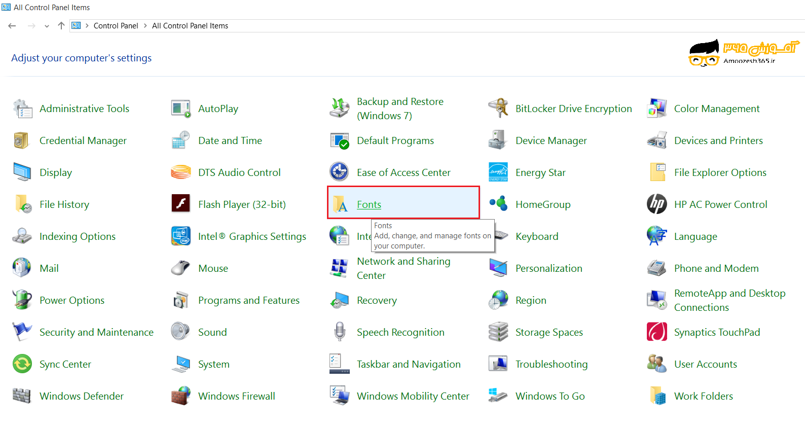Open the Sync Center icon
This screenshot has height=429, width=805.
[22, 364]
